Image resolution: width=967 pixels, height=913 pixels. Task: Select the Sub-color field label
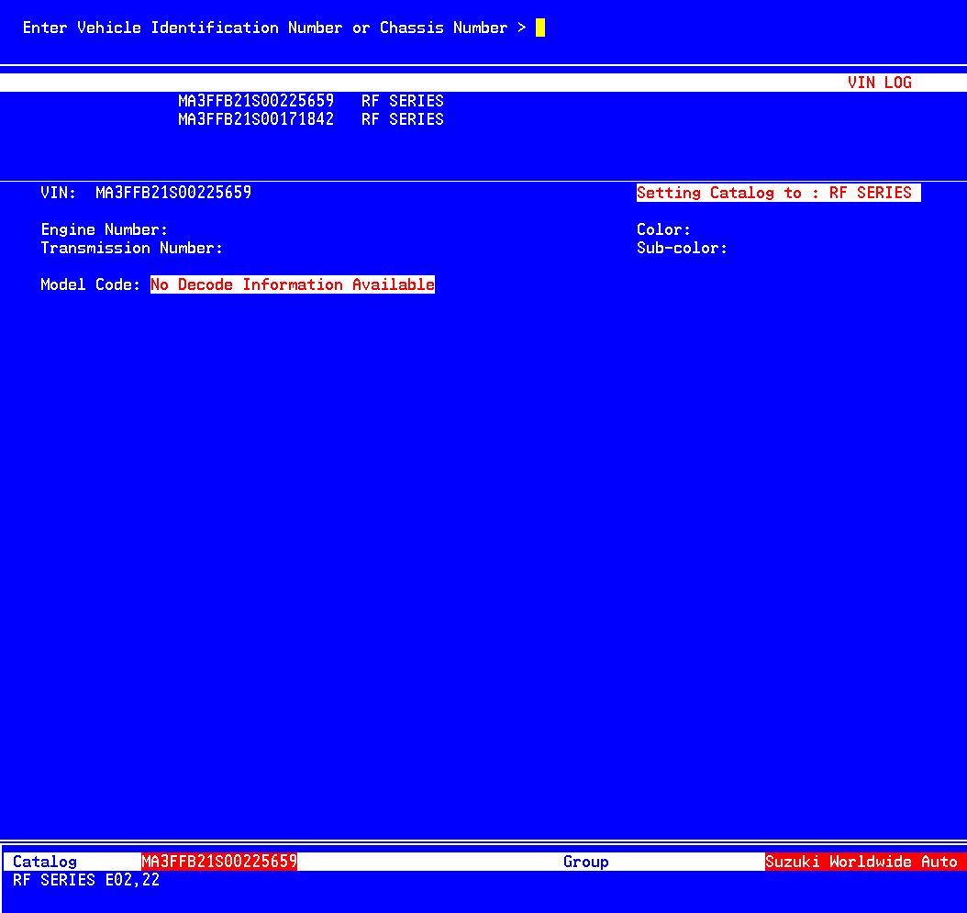point(682,248)
